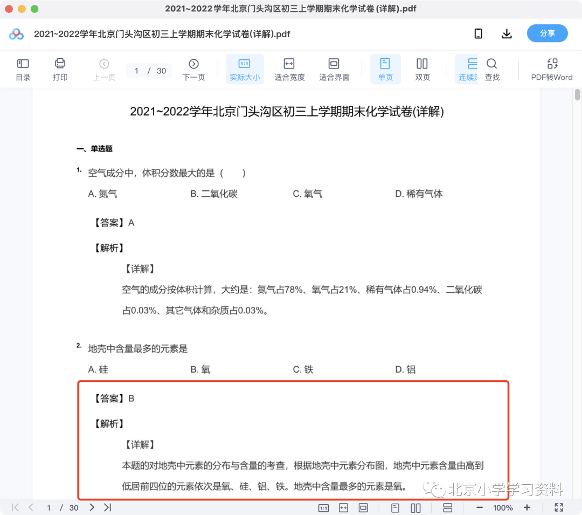
Task: Open the 目录 table of contents panel
Action: [x=23, y=70]
